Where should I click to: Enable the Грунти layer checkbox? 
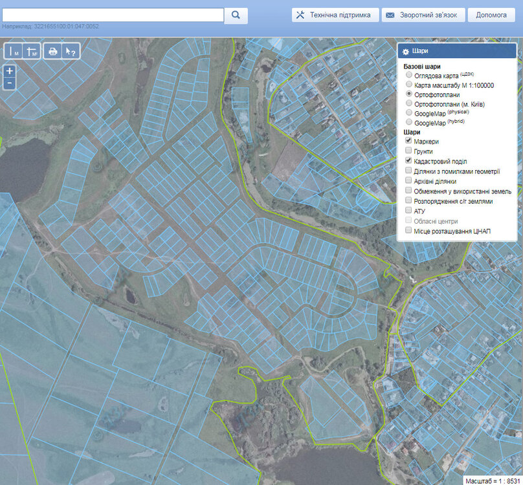[408, 151]
